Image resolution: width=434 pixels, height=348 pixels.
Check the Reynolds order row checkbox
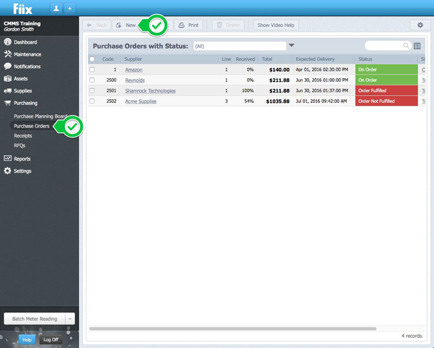tap(92, 80)
